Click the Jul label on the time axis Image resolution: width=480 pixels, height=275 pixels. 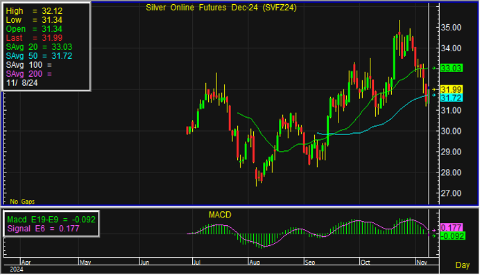tap(197, 262)
